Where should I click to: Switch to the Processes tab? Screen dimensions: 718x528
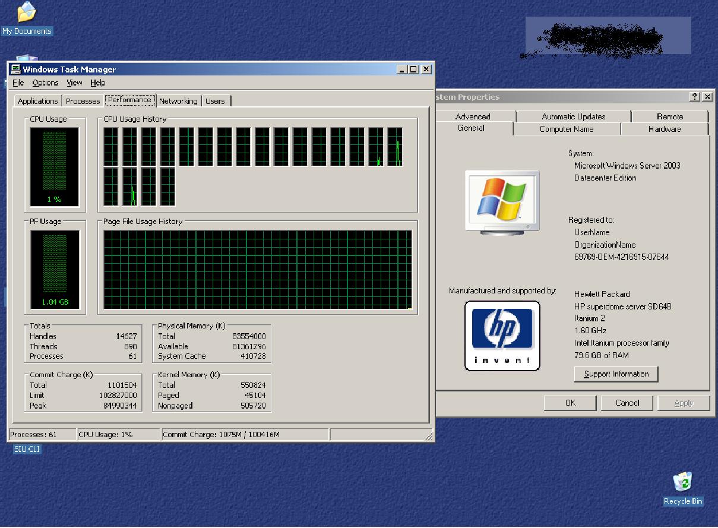[x=83, y=101]
